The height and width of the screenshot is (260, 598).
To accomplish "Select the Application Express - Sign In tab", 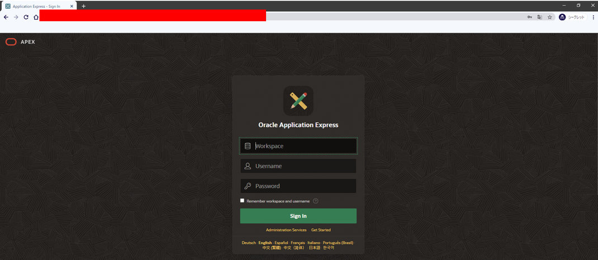I will (x=38, y=7).
